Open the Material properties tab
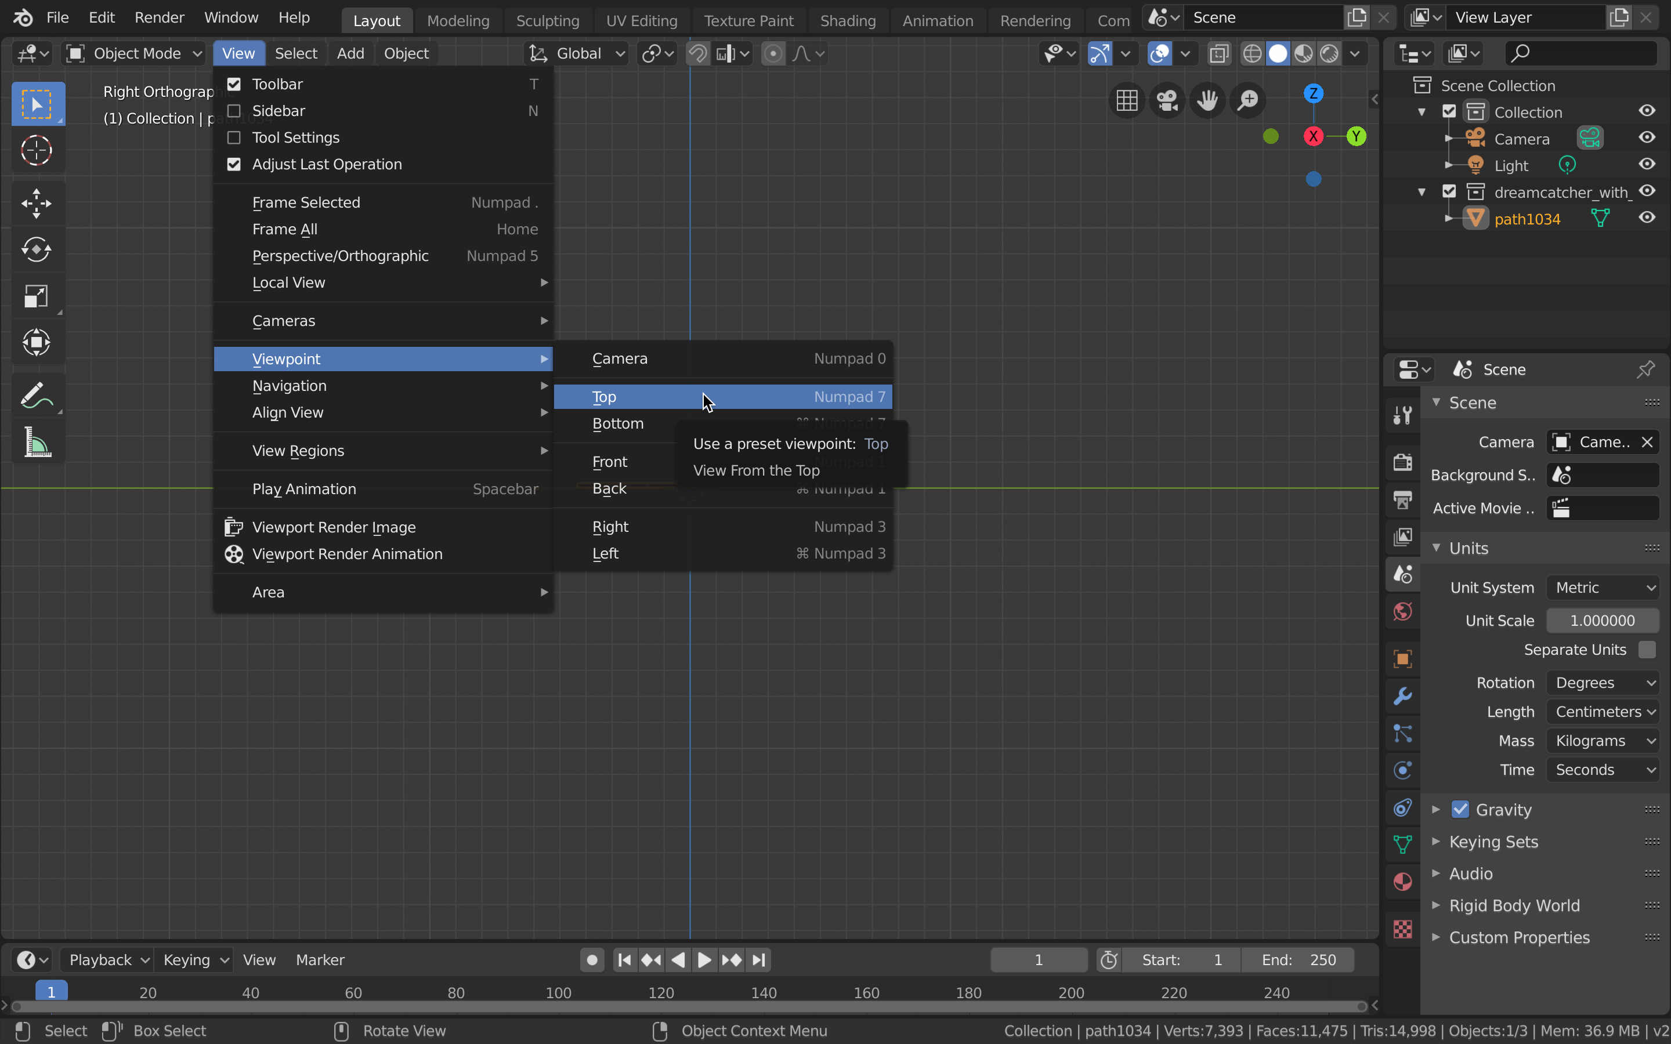Screen dimensions: 1671x1044 point(1402,882)
